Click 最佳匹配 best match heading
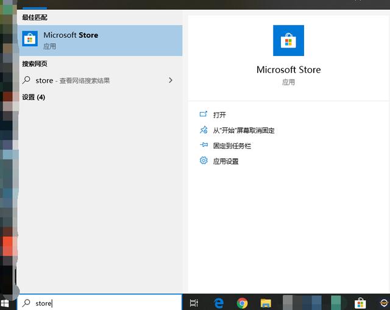The height and width of the screenshot is (310, 390). click(x=35, y=18)
